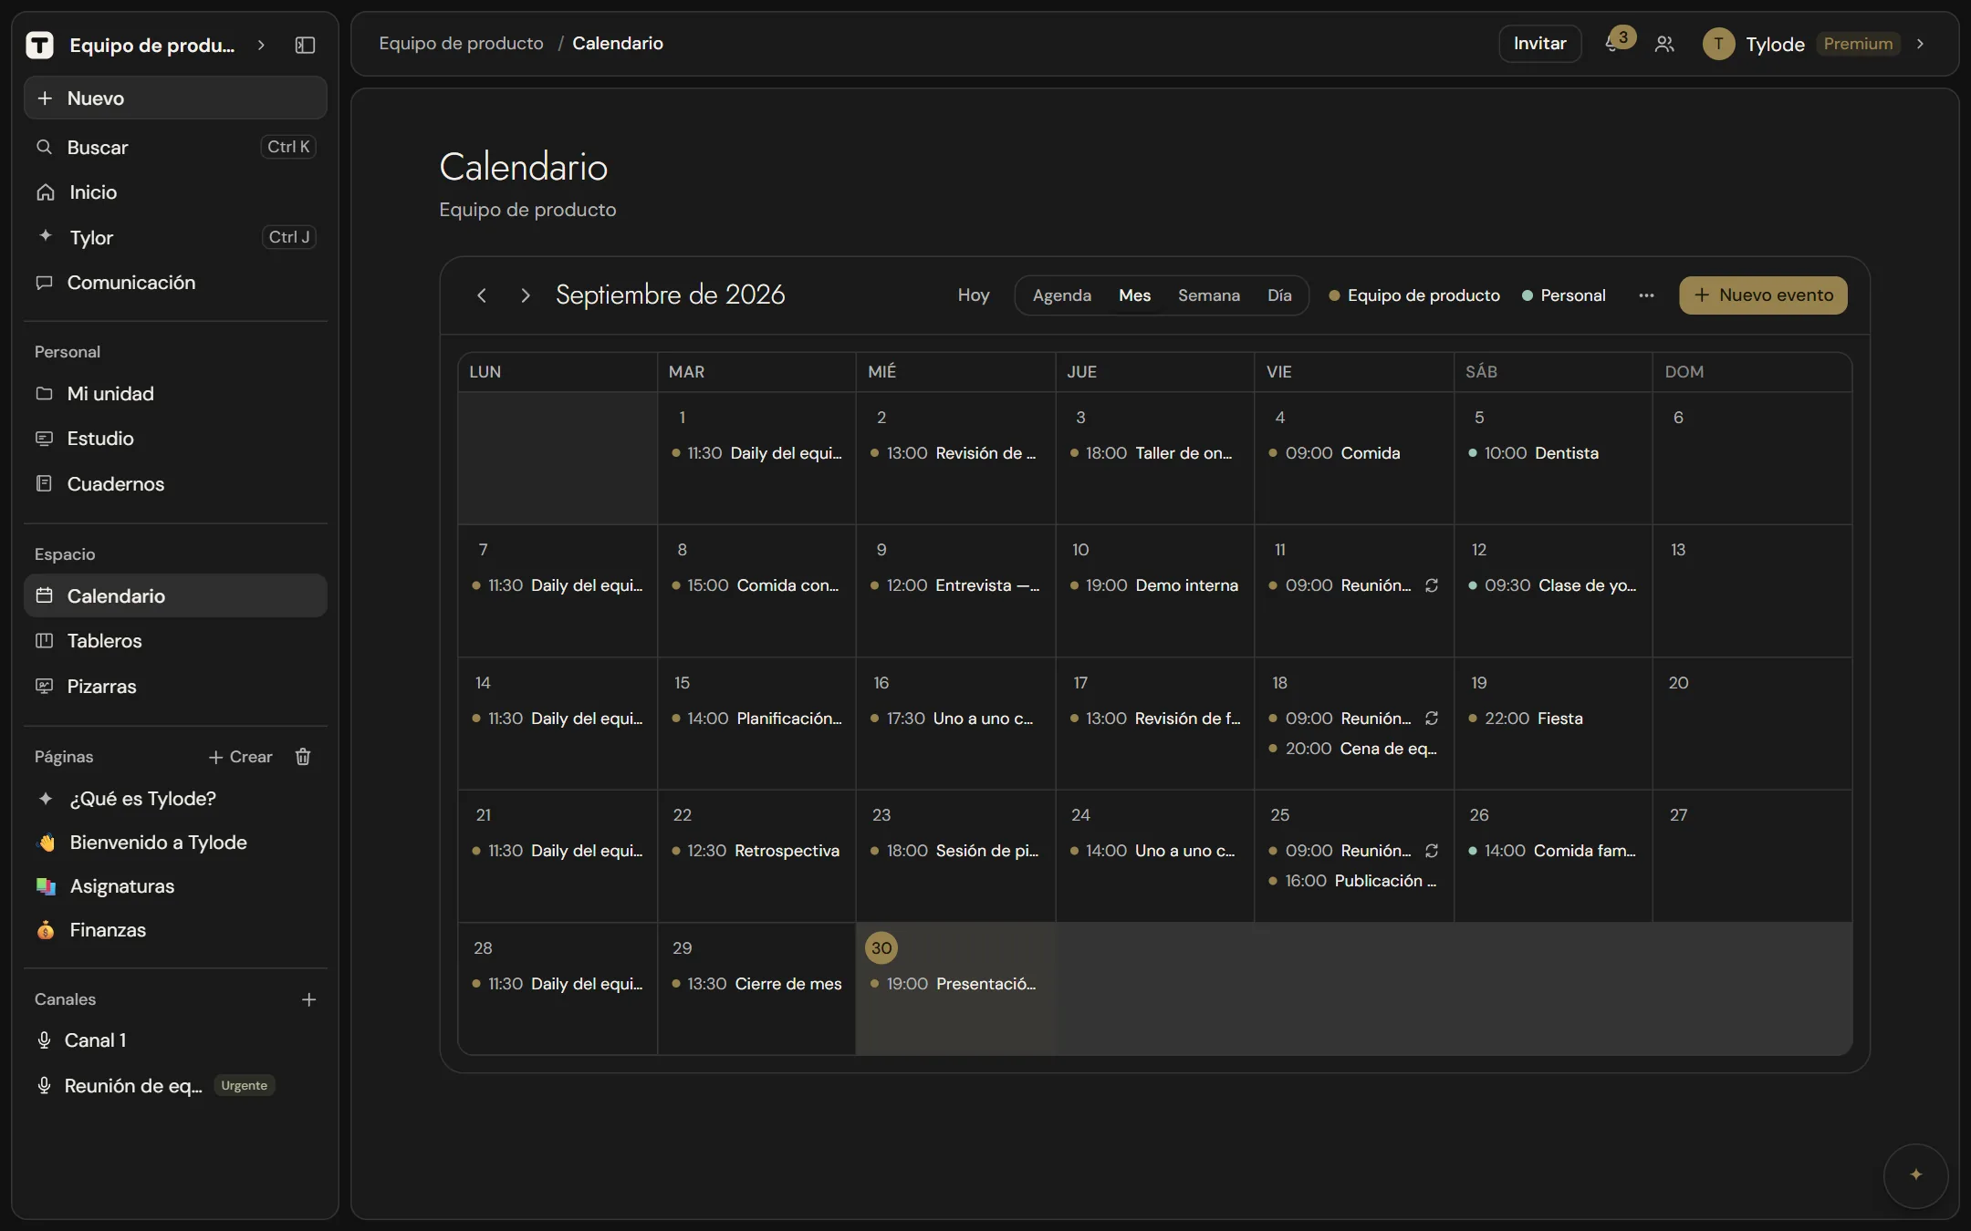Jump to today with Hoy
The height and width of the screenshot is (1231, 1971).
pos(974,295)
